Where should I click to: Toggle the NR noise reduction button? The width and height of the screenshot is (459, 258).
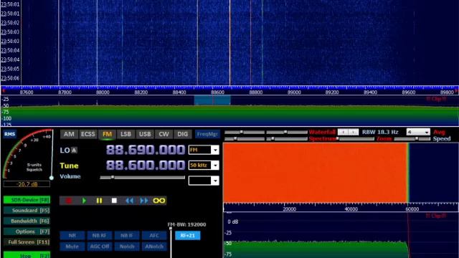72,236
